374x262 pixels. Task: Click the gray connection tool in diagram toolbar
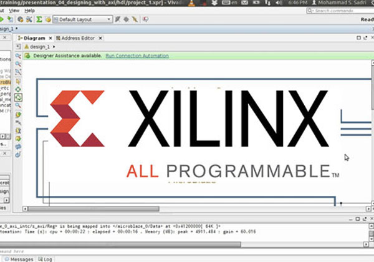[18, 123]
